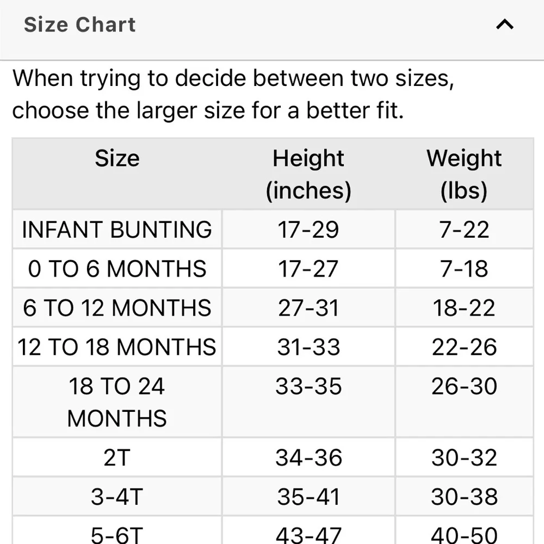Select the Height (inches) column header
Screen dimensions: 544x544
pos(308,174)
